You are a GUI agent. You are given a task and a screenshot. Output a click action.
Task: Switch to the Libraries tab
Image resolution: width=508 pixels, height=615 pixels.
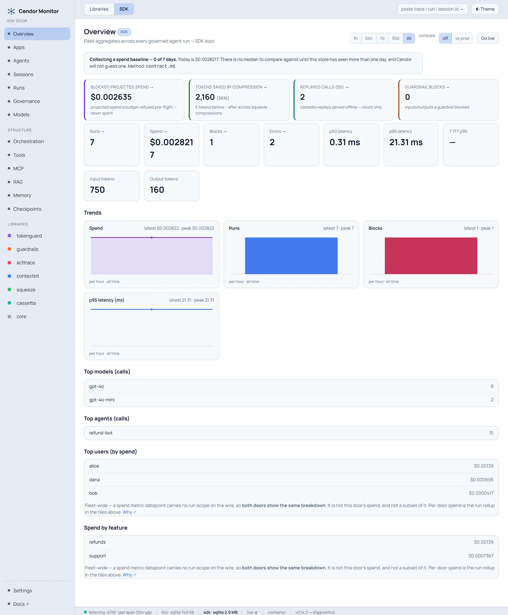point(99,9)
